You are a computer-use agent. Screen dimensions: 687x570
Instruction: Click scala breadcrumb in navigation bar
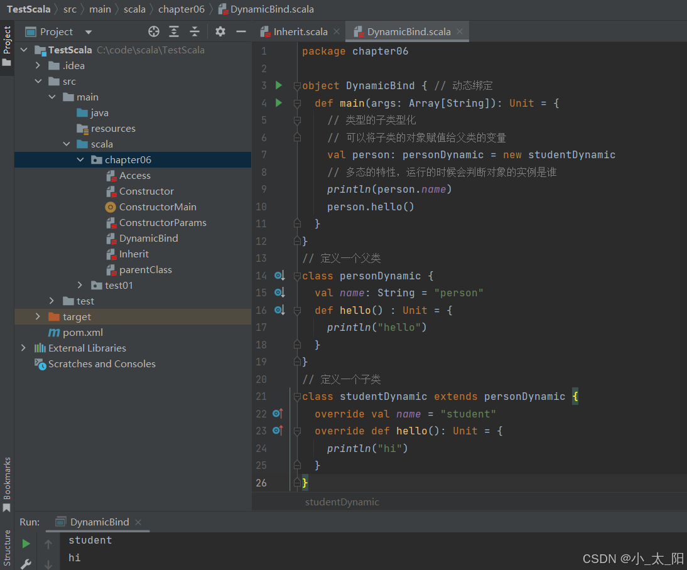click(134, 9)
